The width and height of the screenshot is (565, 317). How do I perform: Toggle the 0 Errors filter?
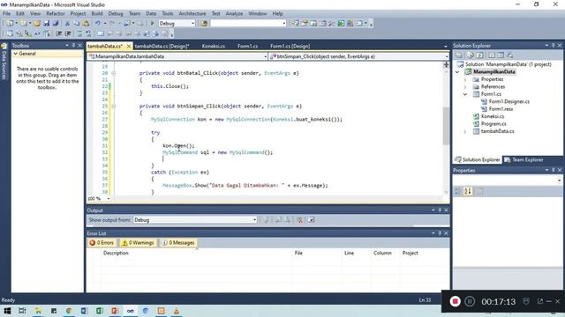pos(102,243)
